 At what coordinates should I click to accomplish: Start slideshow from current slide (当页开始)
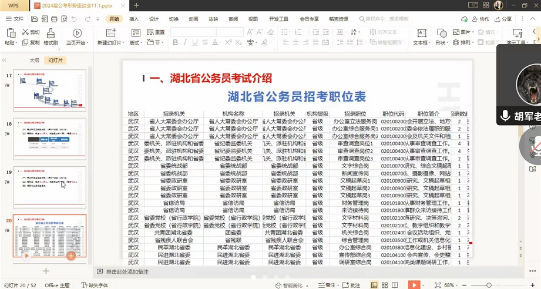[76, 36]
